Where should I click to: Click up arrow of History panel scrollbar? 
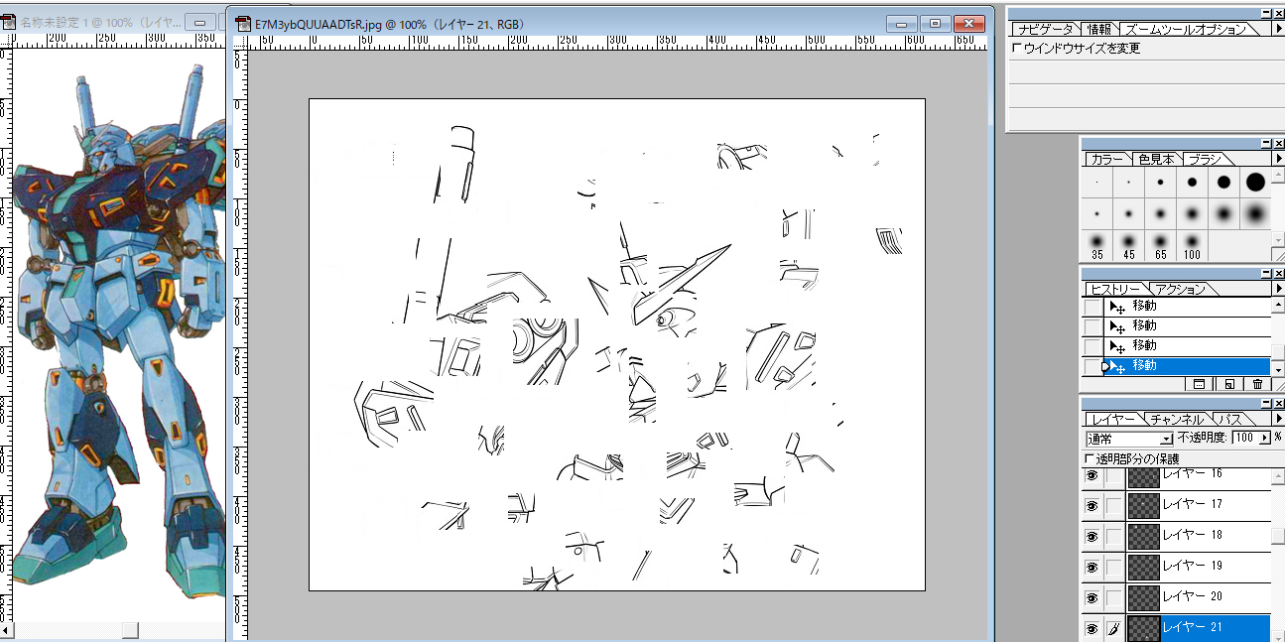1278,304
